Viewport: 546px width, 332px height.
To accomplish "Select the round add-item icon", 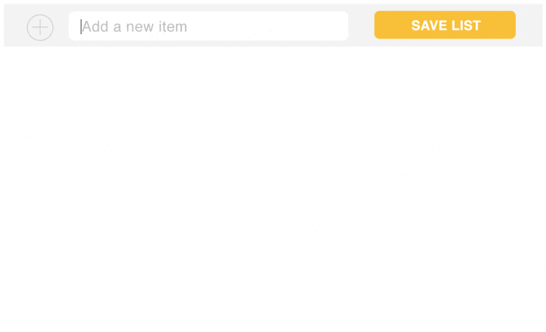I will point(40,27).
